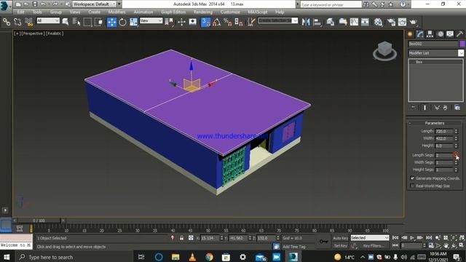The height and width of the screenshot is (262, 466).
Task: Switch to the Display panel tab
Action: (450, 34)
